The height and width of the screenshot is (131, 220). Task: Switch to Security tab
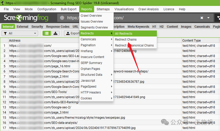pyautogui.click(x=37, y=26)
